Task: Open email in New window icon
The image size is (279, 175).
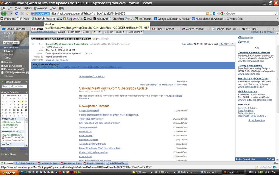Action: pos(239,38)
